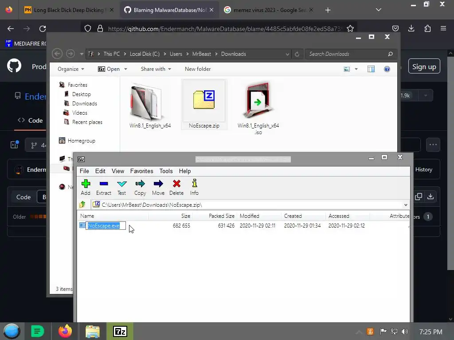
Task: Run Test on the archive in 7-Zip
Action: (x=121, y=187)
